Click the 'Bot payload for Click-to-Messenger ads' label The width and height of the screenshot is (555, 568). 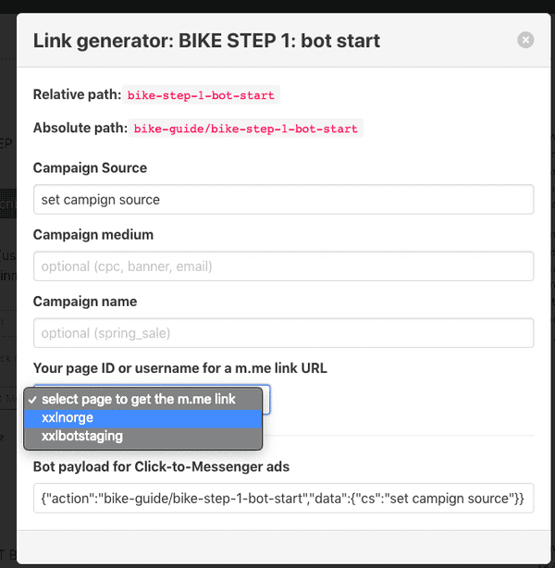[161, 466]
